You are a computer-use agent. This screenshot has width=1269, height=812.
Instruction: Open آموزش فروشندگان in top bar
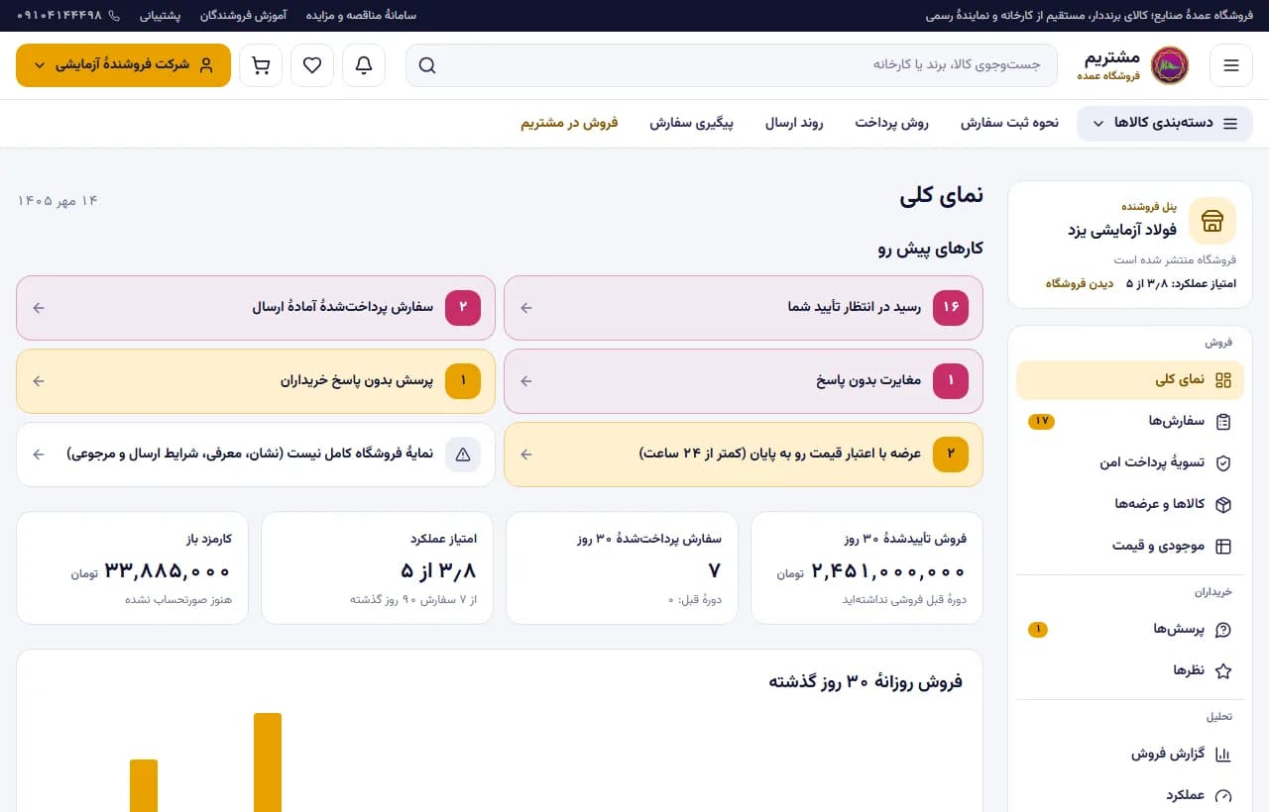pyautogui.click(x=243, y=16)
